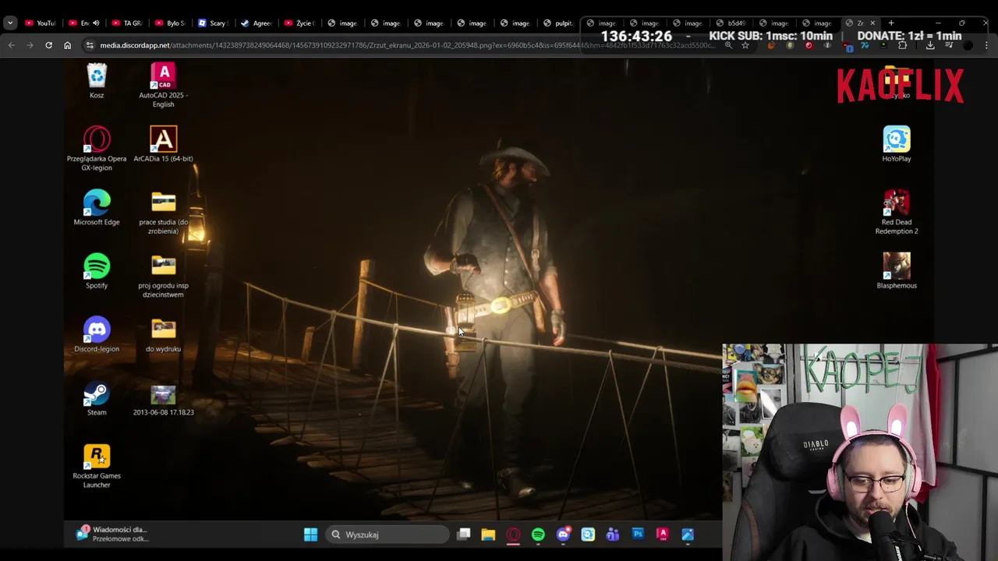Switch to the 'Życie C' browser tab
The image size is (998, 561).
coord(299,23)
